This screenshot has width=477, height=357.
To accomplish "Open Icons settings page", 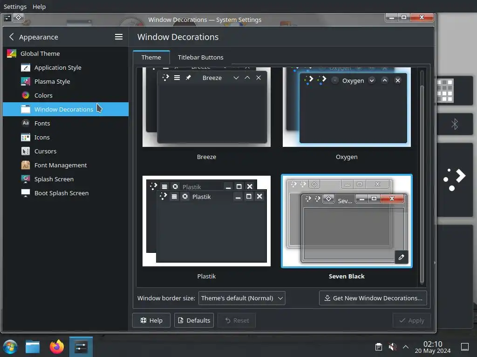I will tap(65, 137).
